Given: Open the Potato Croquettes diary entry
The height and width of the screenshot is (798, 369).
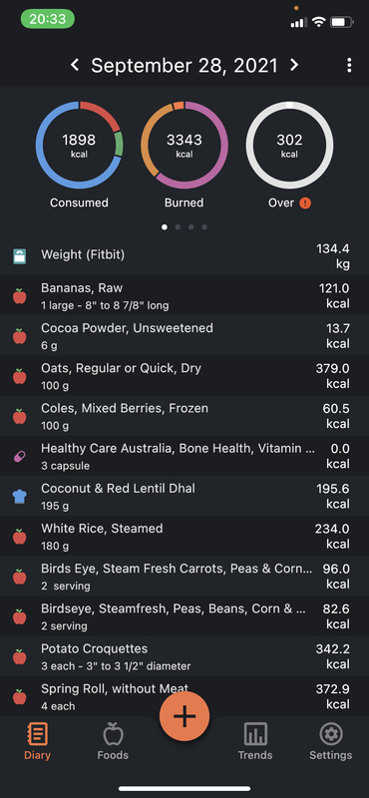Looking at the screenshot, I should coord(184,656).
